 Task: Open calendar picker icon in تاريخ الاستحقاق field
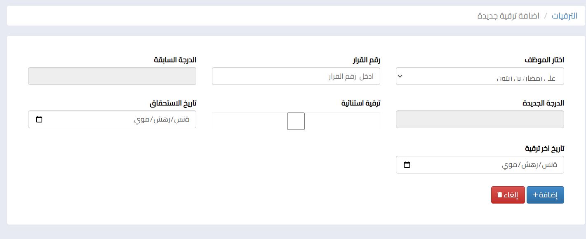coord(39,119)
